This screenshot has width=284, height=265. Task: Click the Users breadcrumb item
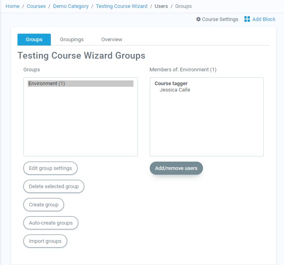tap(161, 6)
